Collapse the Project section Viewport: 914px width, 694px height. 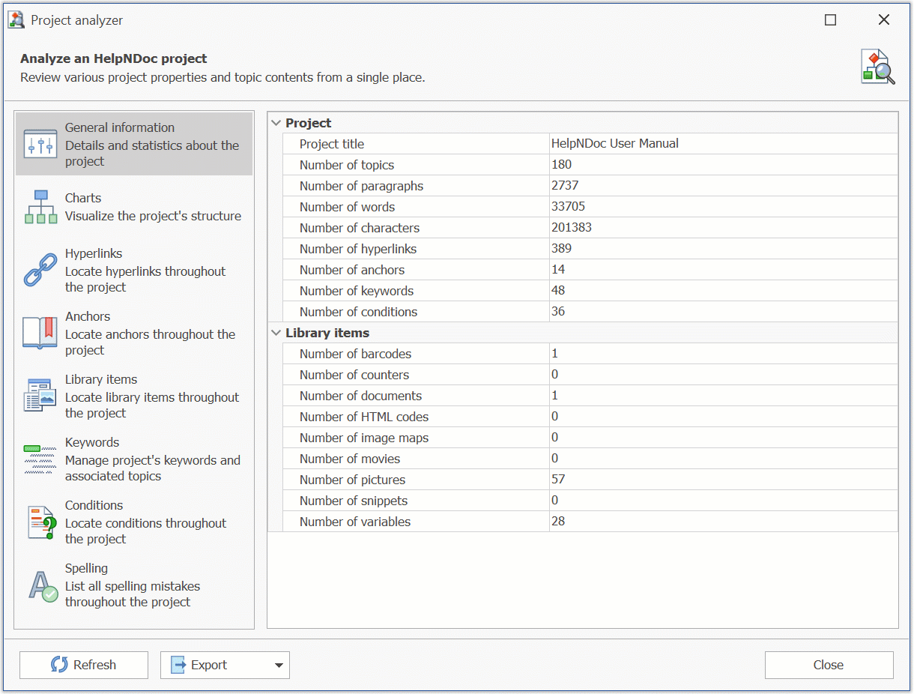point(276,122)
